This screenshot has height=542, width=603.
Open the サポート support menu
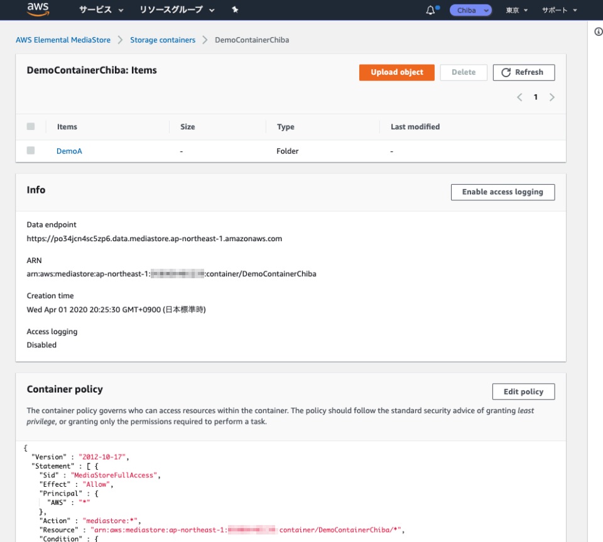coord(560,11)
